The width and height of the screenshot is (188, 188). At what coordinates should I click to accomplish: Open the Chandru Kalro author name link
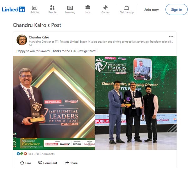39,37
